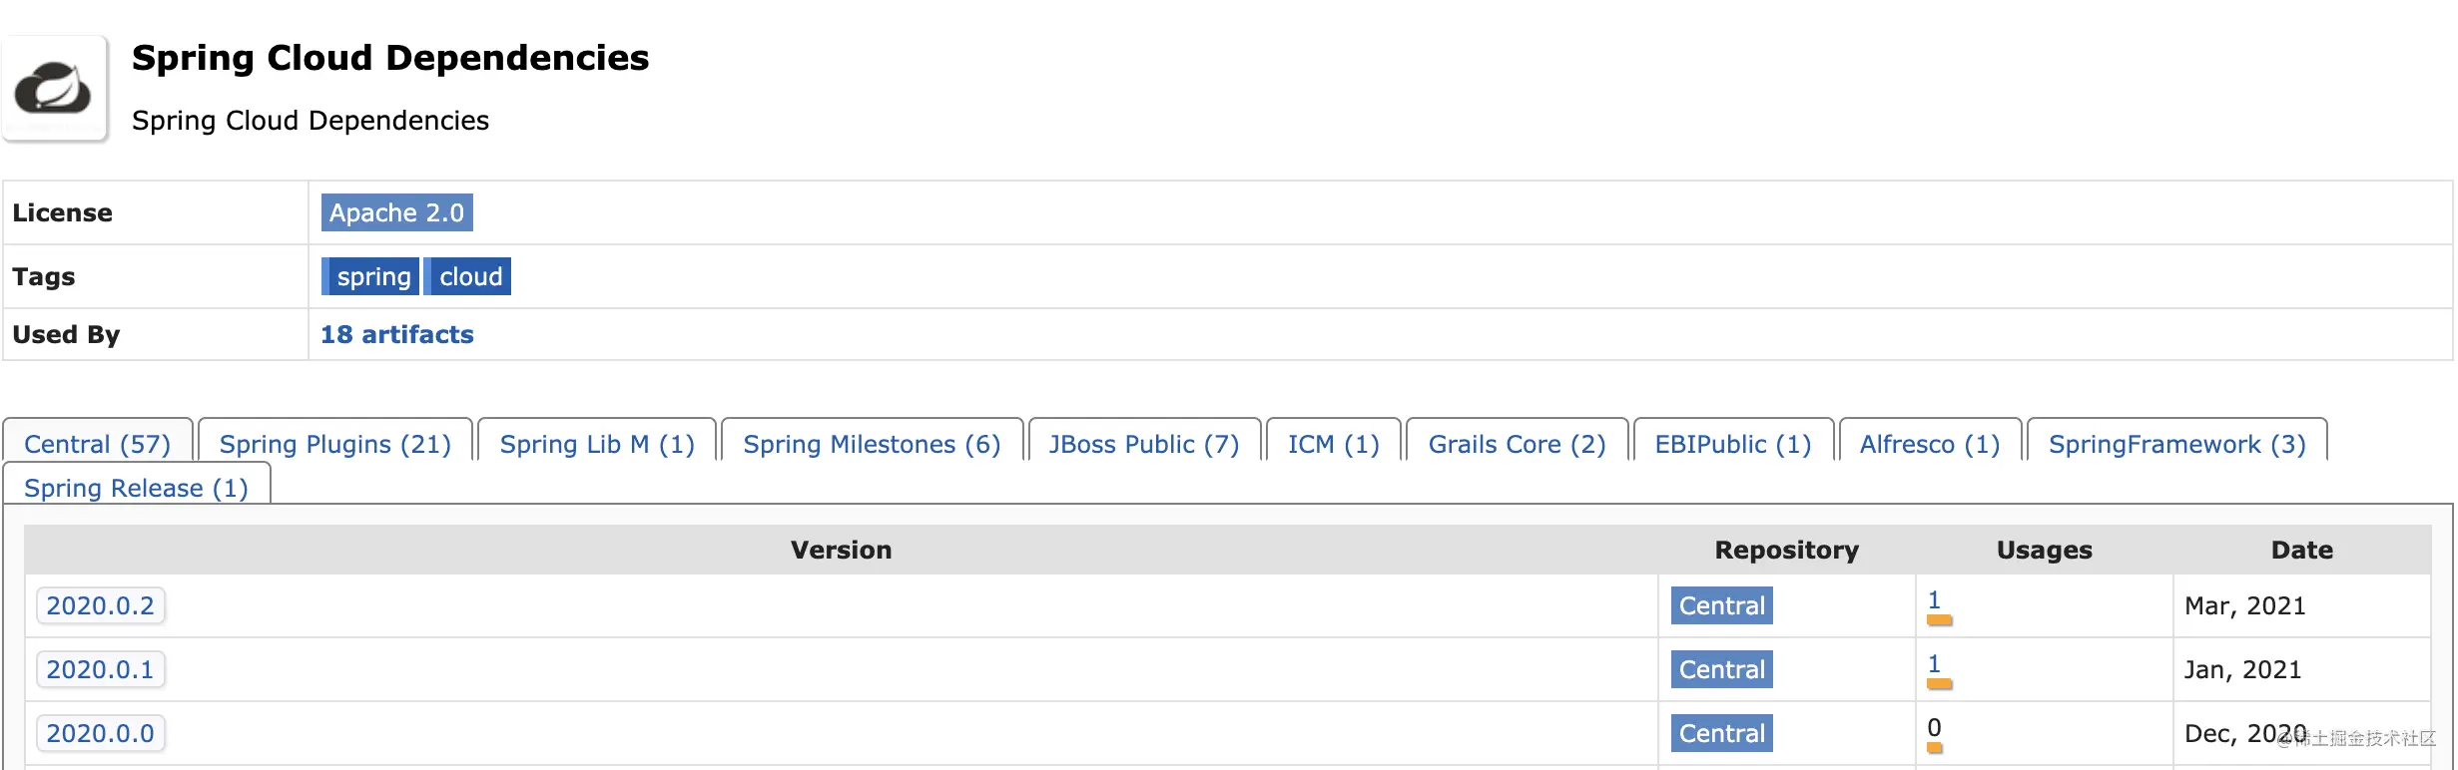This screenshot has width=2458, height=770.
Task: Open the 18 artifacts link
Action: coord(396,334)
